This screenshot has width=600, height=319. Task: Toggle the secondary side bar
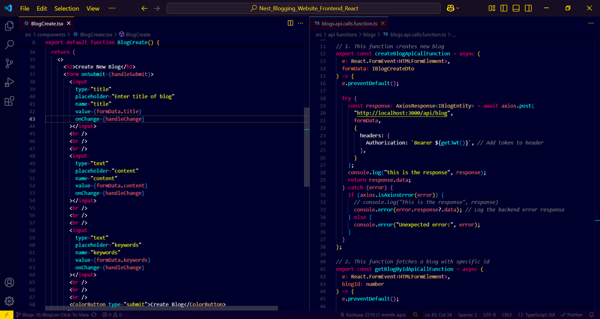click(x=528, y=8)
